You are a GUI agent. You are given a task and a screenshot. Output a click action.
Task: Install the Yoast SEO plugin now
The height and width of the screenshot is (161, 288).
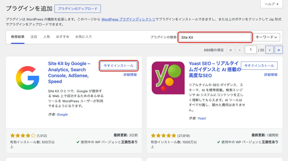point(259,66)
